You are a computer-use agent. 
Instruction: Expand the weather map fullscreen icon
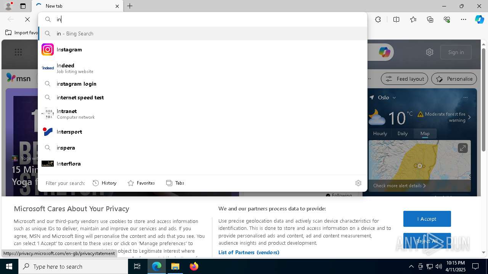coord(463,148)
